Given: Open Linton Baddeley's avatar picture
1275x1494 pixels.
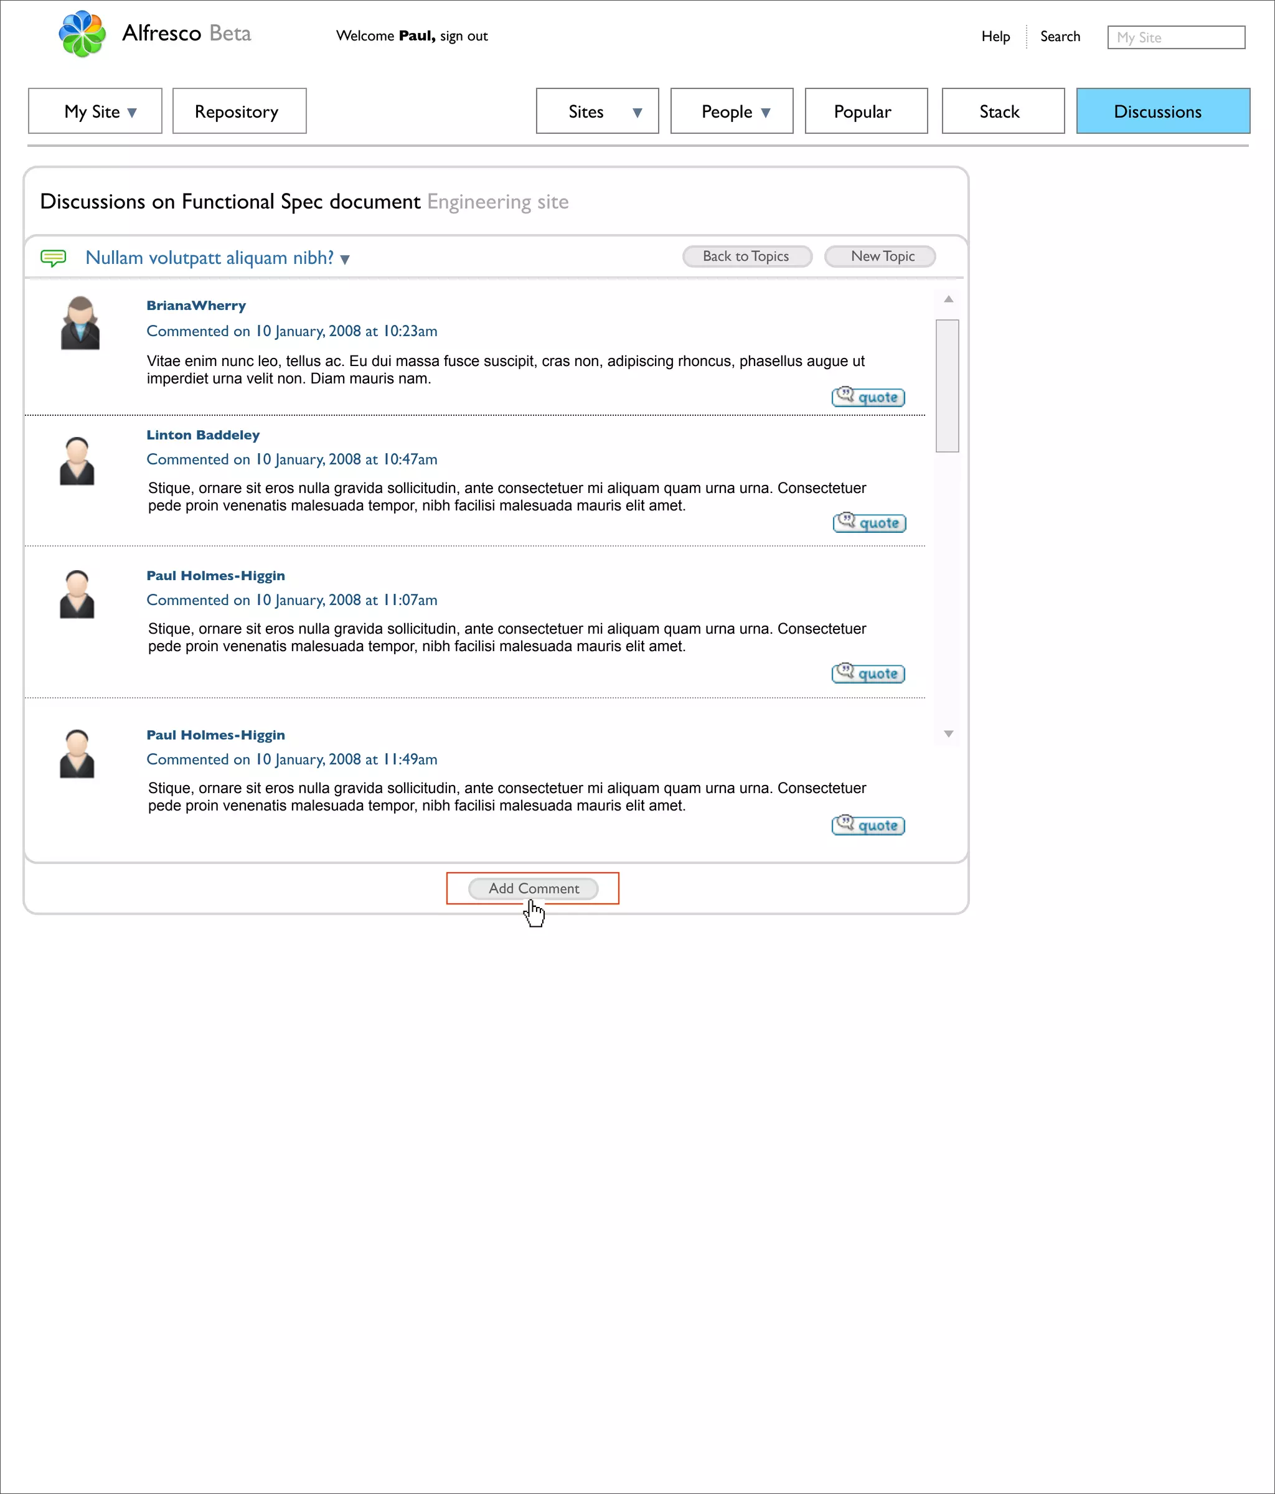Looking at the screenshot, I should coord(77,461).
